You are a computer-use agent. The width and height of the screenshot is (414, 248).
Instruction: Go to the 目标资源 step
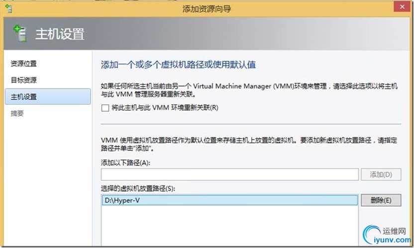pos(23,80)
